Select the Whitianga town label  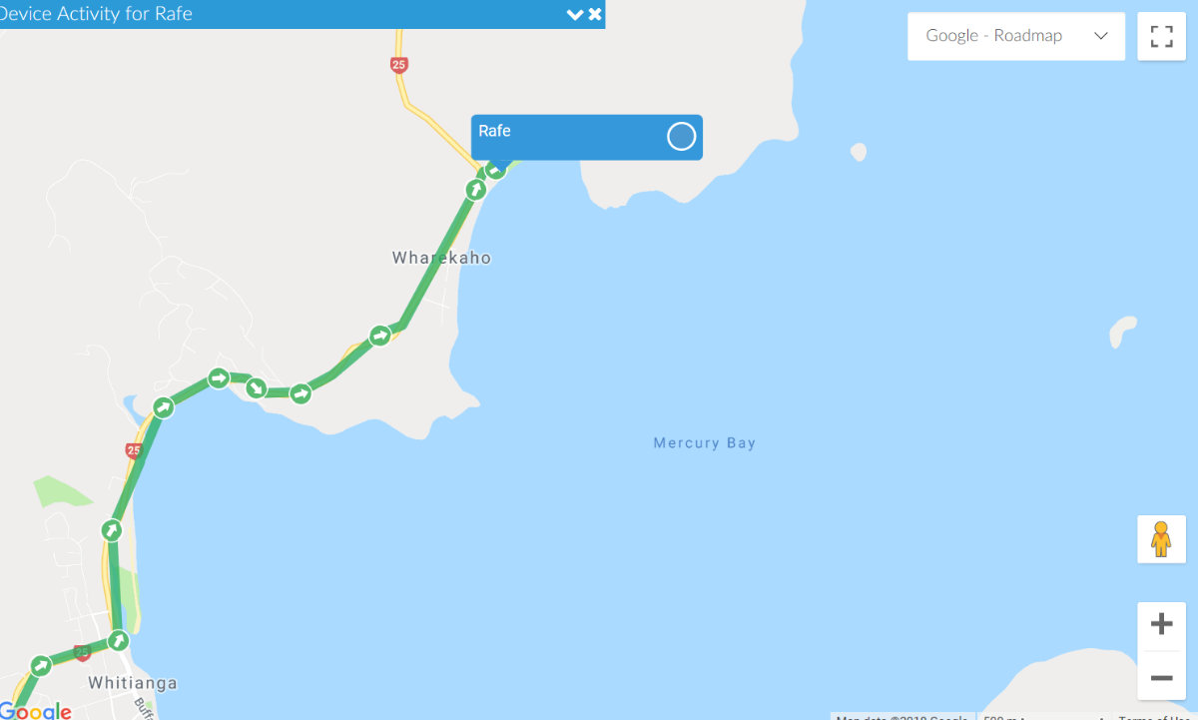(133, 684)
